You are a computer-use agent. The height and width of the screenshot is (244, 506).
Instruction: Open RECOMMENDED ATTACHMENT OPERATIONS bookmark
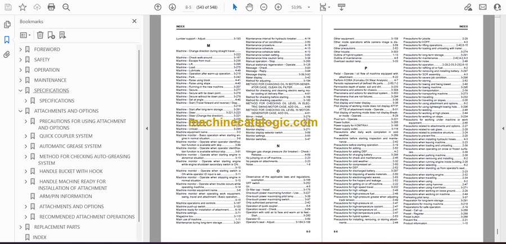(87, 217)
